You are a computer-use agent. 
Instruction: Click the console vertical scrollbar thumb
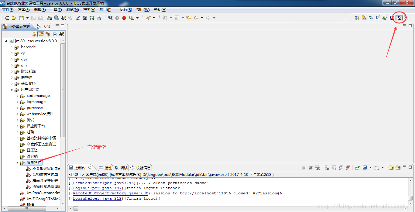click(410, 198)
